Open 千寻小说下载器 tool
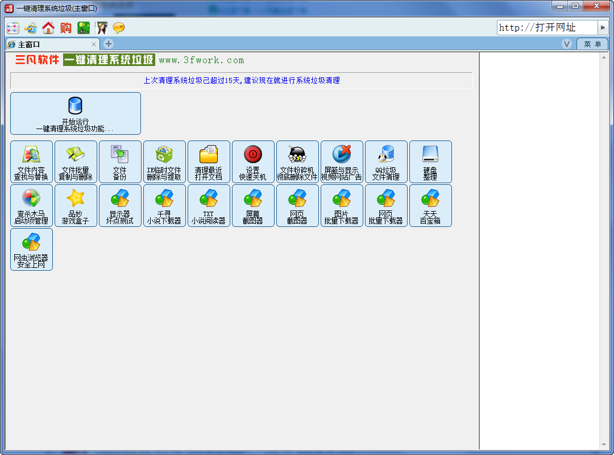This screenshot has width=614, height=455. point(164,206)
